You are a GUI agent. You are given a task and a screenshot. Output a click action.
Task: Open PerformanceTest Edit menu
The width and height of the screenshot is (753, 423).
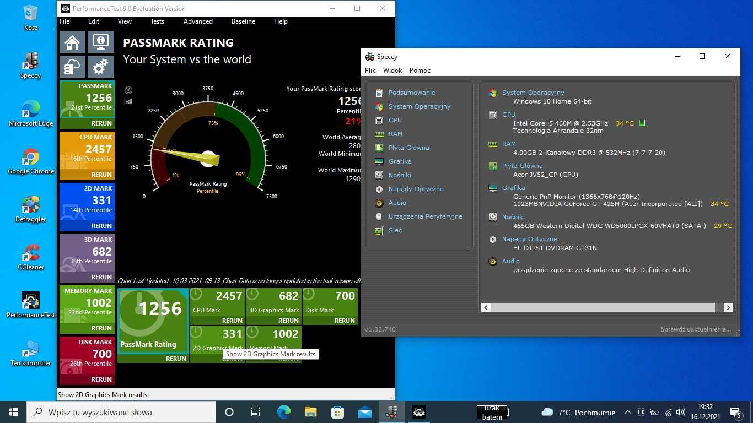coord(94,21)
